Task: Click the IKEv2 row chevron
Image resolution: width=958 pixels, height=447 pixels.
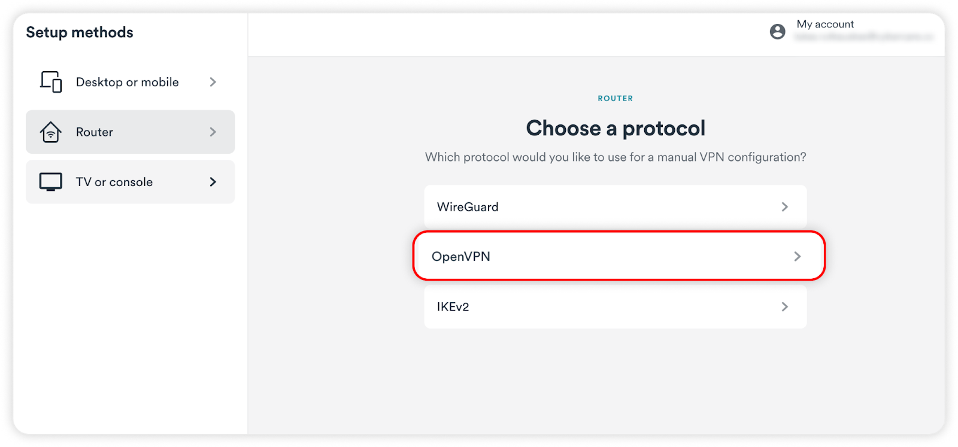Action: click(x=785, y=307)
